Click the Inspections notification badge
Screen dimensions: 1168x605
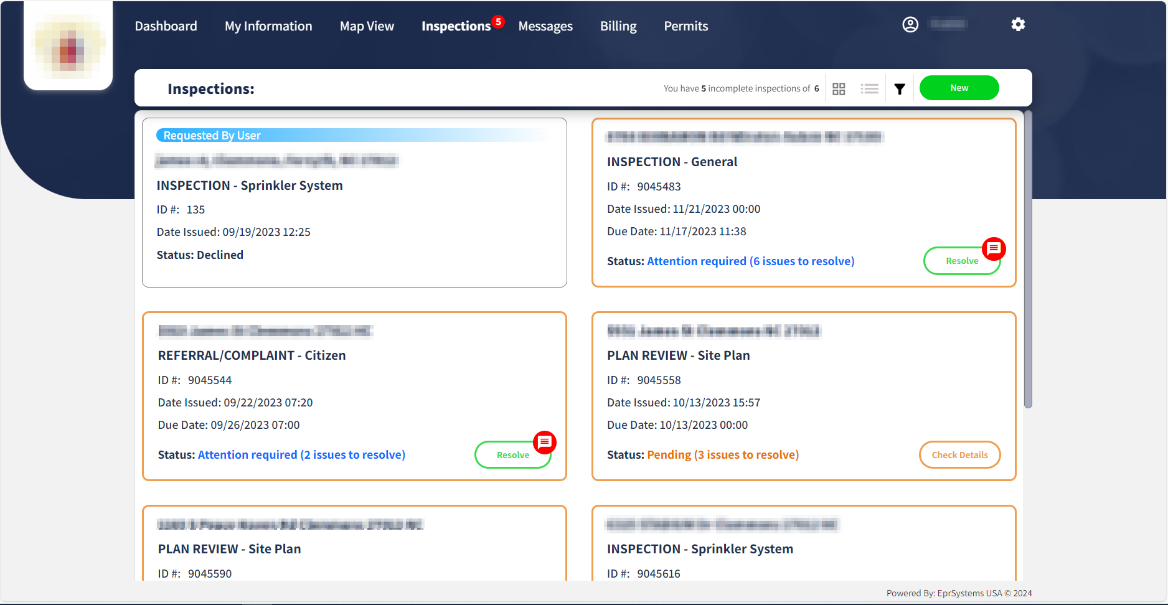pyautogui.click(x=498, y=22)
